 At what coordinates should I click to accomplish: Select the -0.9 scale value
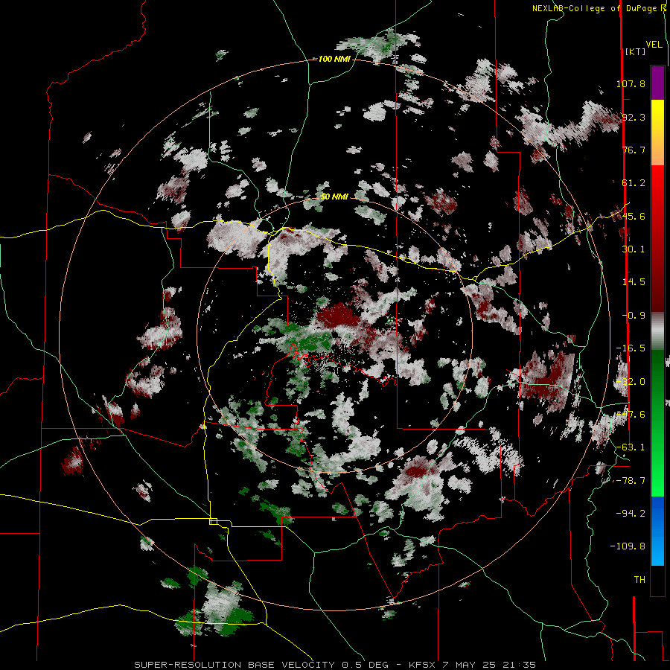click(634, 316)
